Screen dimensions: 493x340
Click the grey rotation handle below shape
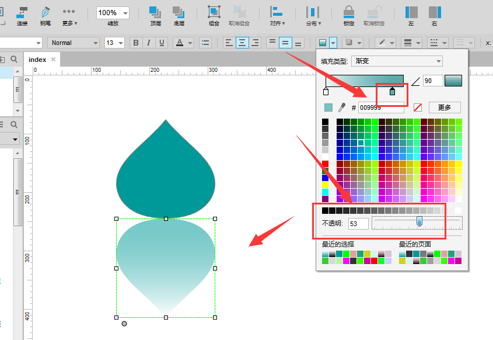tap(124, 324)
